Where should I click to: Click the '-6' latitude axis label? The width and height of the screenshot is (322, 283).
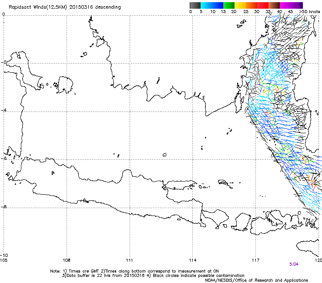pos(3,158)
